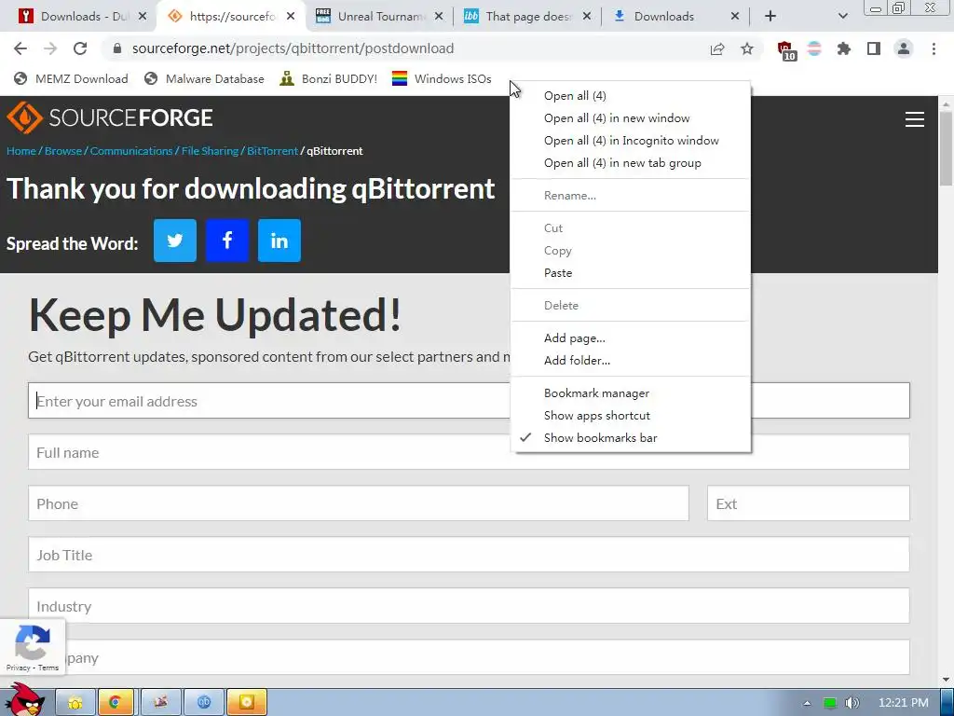This screenshot has height=716, width=954.
Task: Choose Add page... menu entry
Action: pos(631,337)
